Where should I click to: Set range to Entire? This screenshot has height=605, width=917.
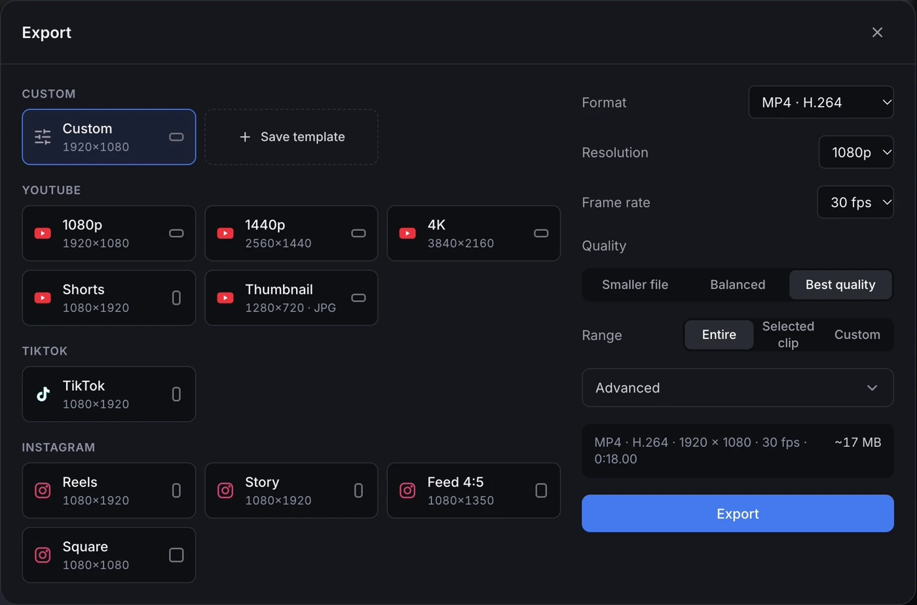pyautogui.click(x=719, y=334)
